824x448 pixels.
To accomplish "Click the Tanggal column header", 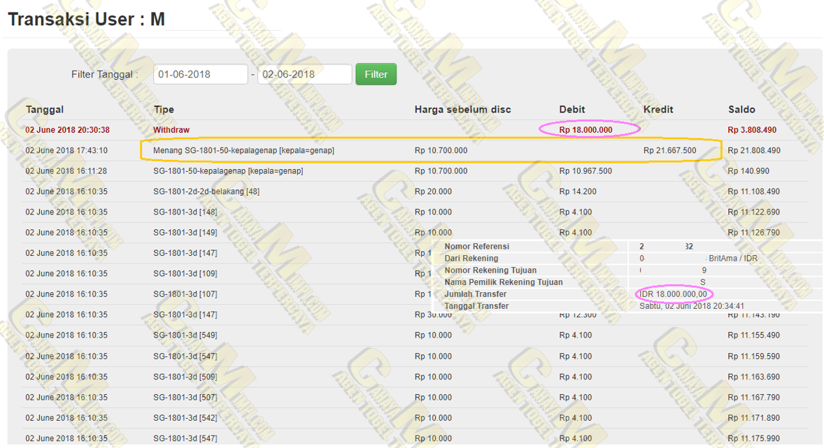I will [x=45, y=110].
